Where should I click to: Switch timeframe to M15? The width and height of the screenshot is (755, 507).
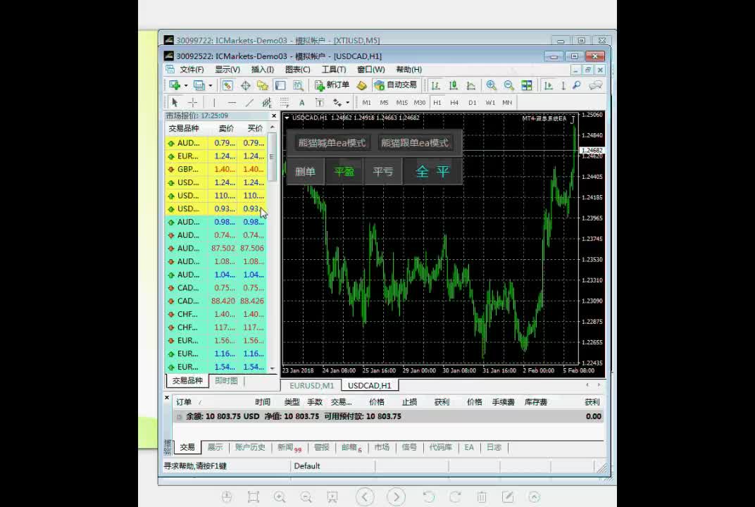(401, 103)
